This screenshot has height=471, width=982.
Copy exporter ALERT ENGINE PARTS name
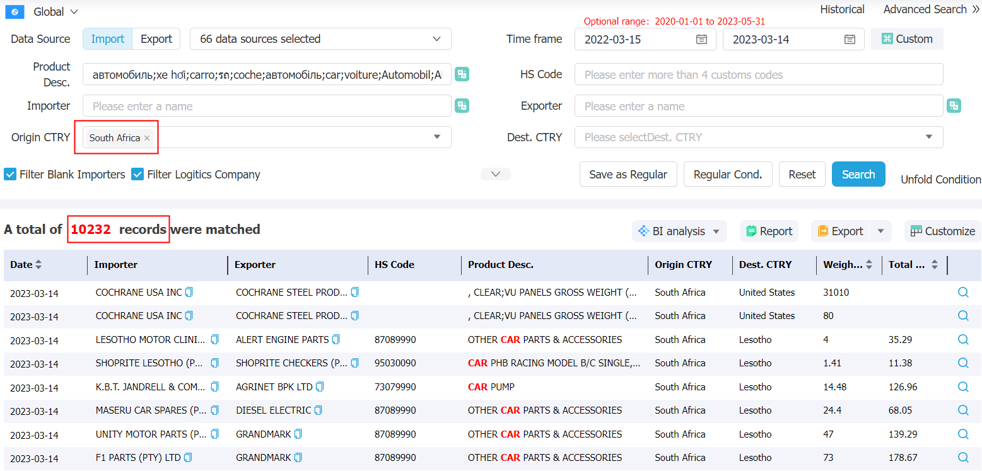click(x=336, y=340)
